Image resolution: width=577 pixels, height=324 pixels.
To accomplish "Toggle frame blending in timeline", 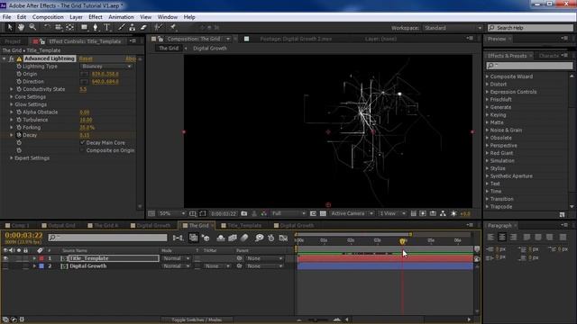I will [233, 238].
